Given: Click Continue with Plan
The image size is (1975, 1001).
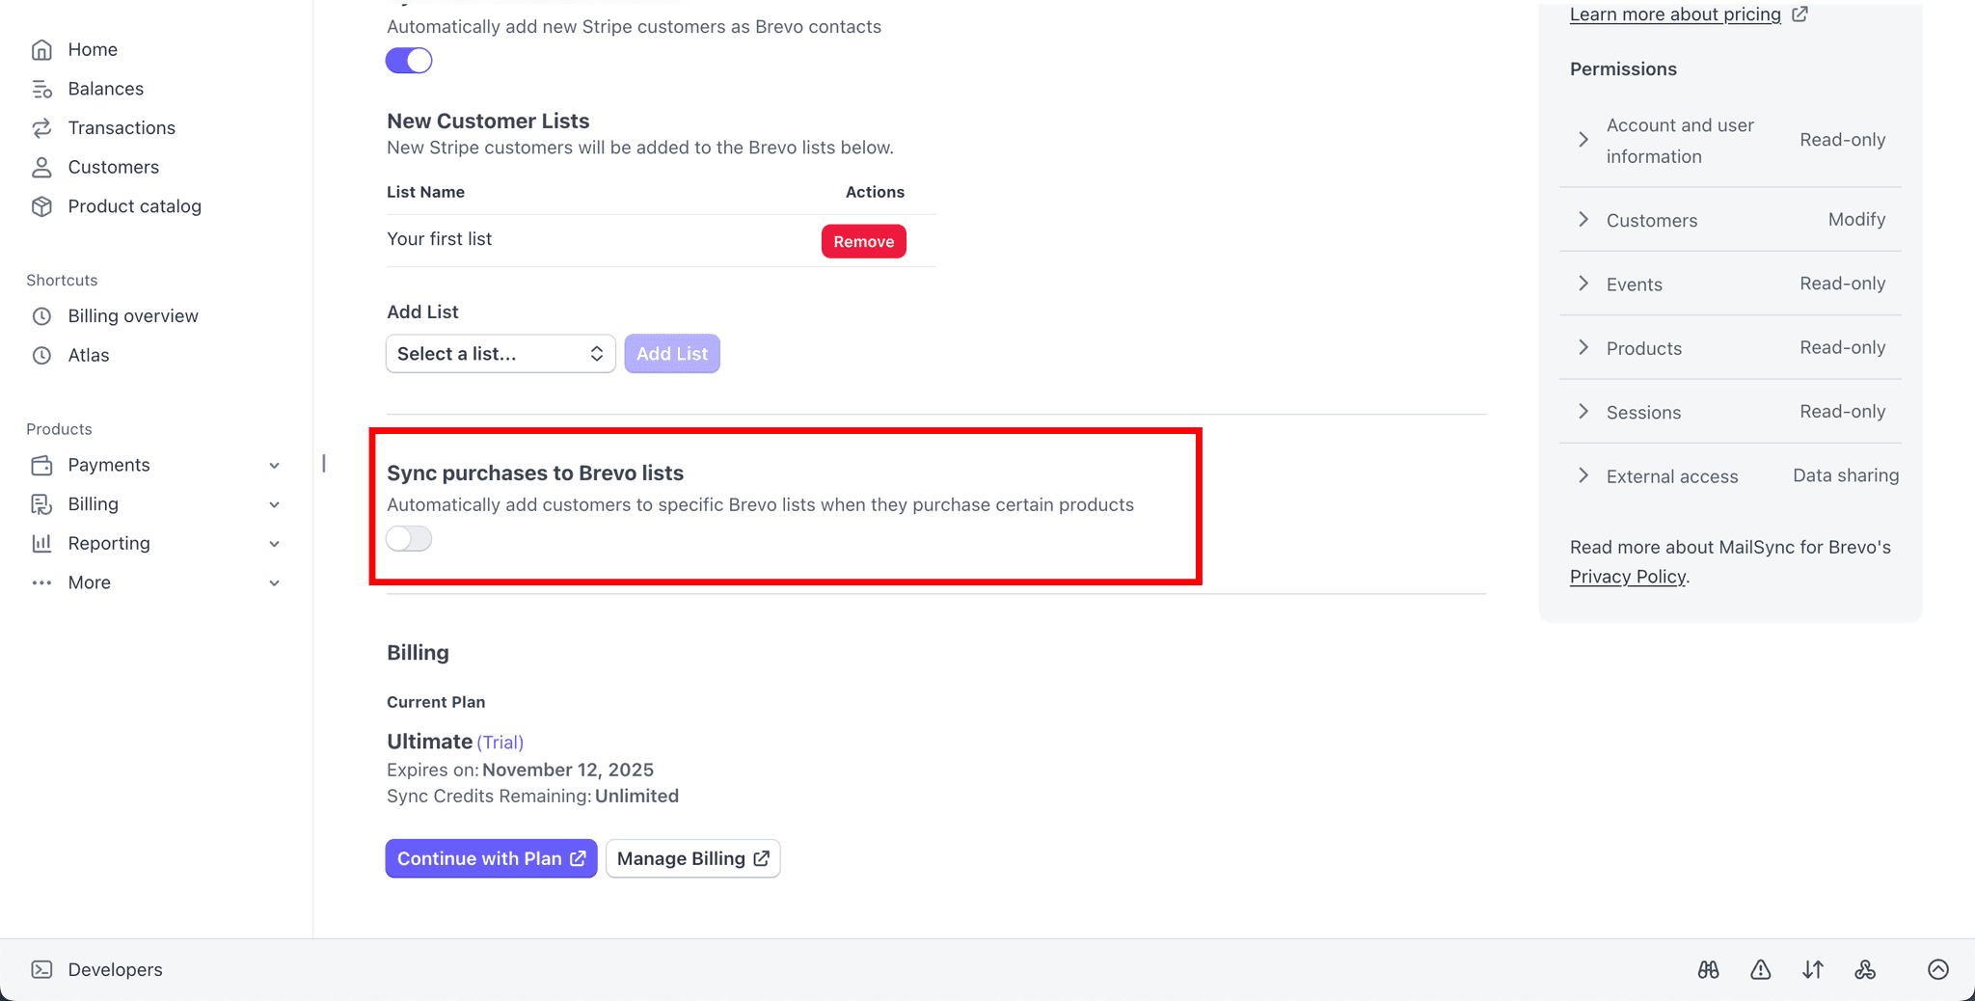Looking at the screenshot, I should (490, 857).
